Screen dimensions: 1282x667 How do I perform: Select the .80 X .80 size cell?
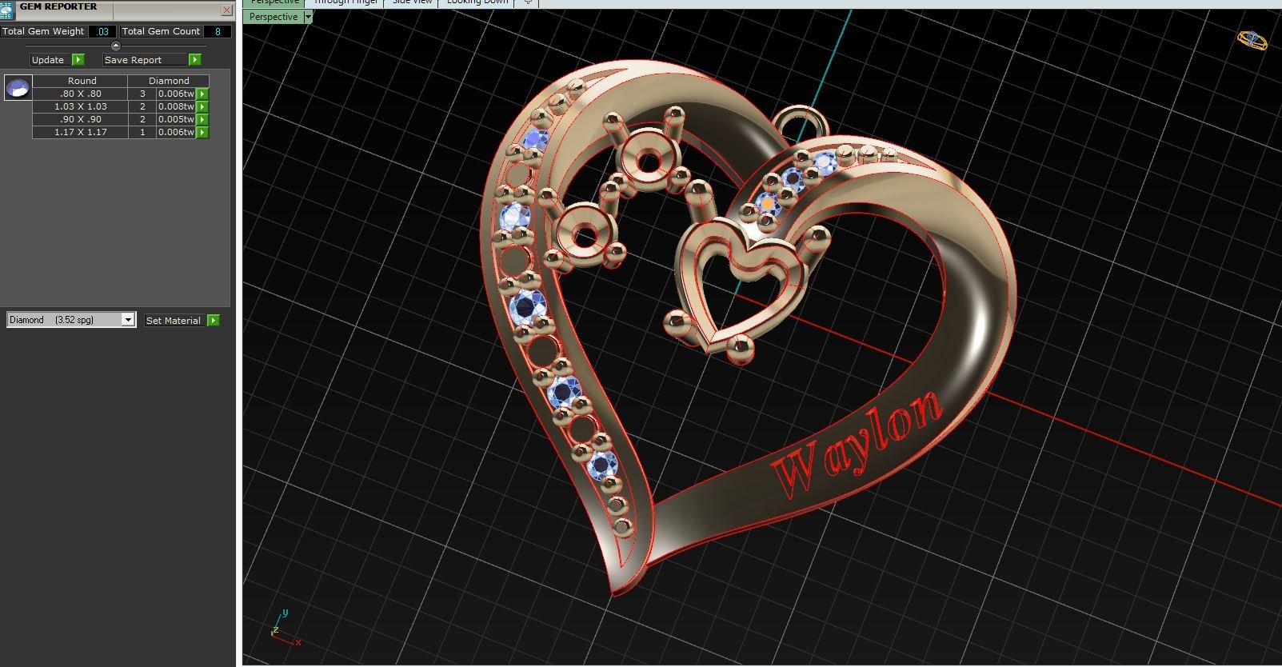tap(81, 94)
